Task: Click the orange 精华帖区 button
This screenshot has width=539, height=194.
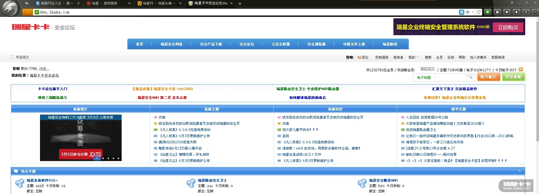Action: pyautogui.click(x=489, y=77)
